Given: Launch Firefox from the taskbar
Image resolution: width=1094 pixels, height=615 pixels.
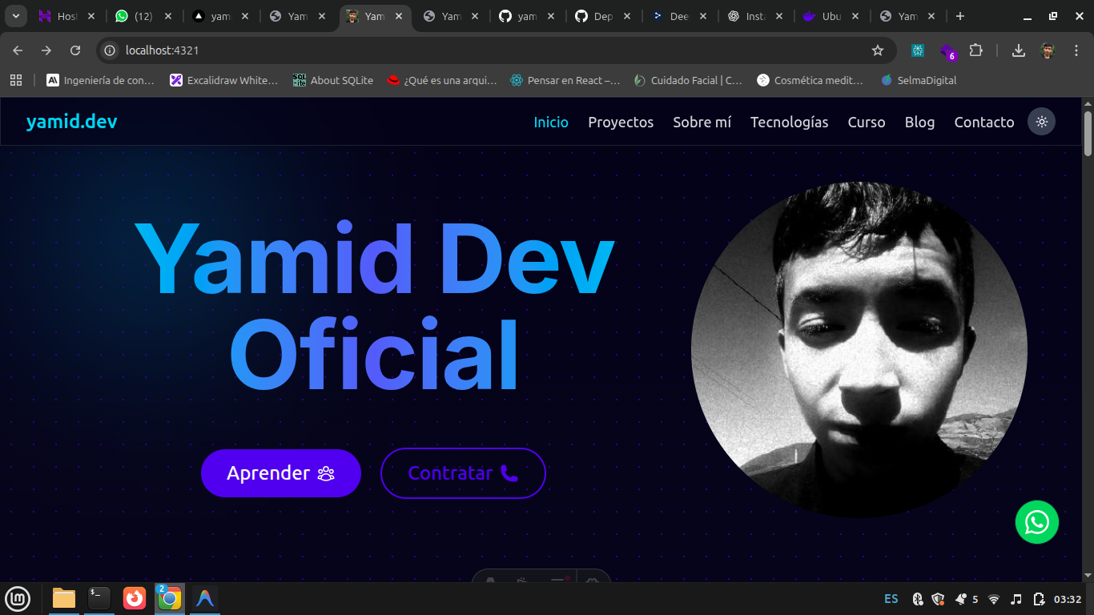Looking at the screenshot, I should tap(134, 598).
